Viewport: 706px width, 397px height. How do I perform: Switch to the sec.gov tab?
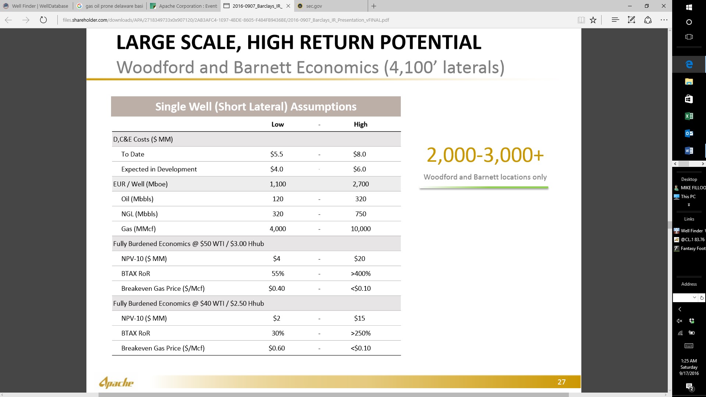coord(330,6)
